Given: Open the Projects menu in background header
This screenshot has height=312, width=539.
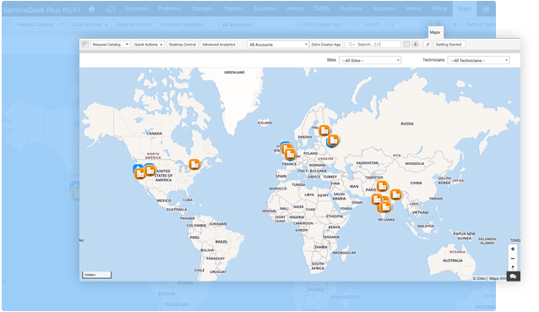Looking at the screenshot, I should (232, 8).
